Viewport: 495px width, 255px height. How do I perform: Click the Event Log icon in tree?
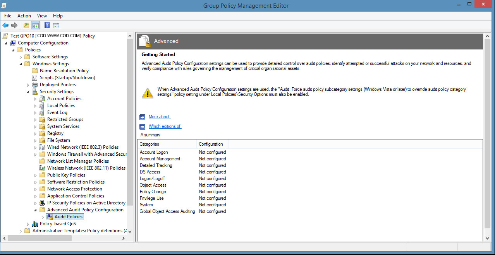[x=42, y=112]
